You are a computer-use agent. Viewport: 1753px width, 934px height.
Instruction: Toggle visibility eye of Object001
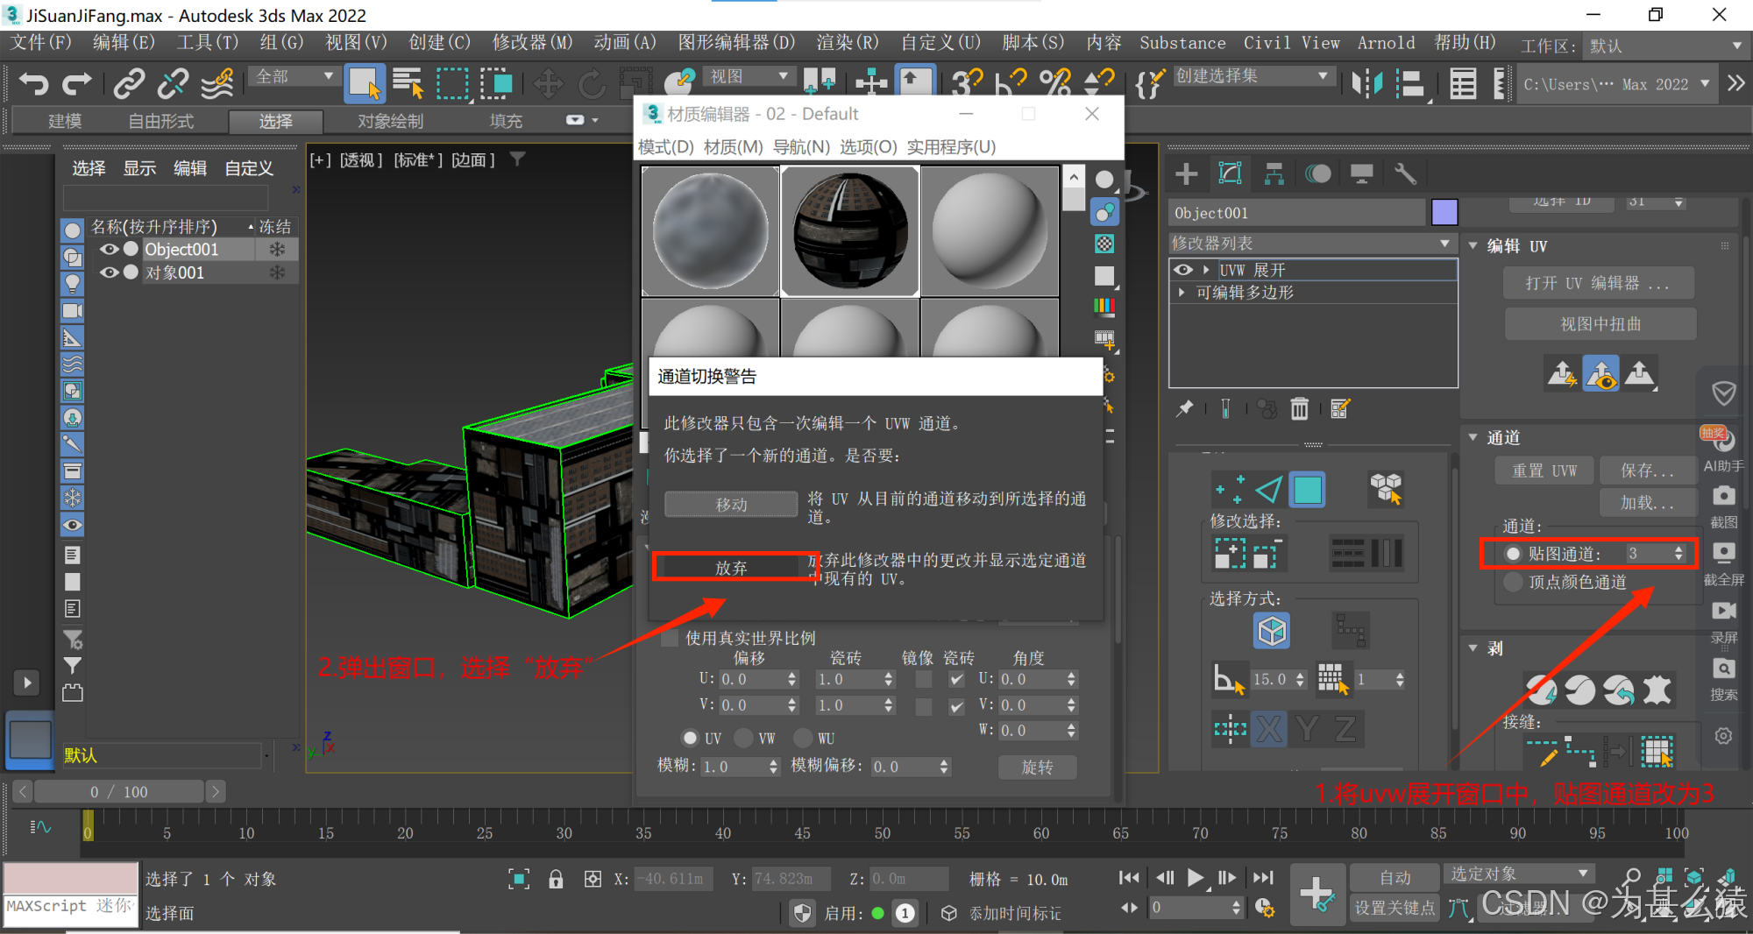pyautogui.click(x=109, y=249)
